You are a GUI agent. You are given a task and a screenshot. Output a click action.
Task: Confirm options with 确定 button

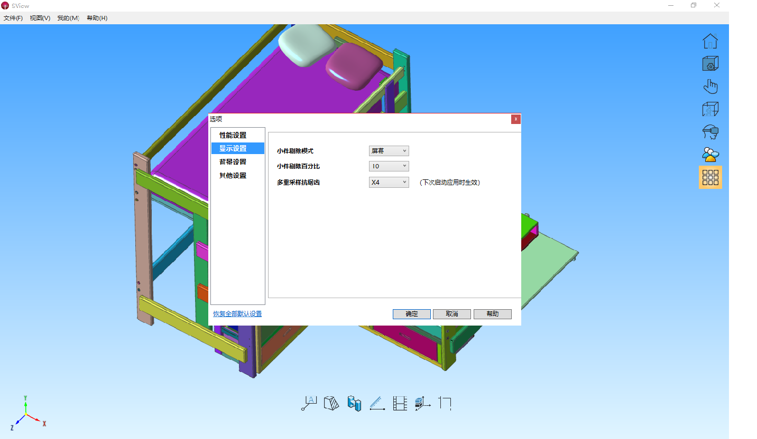[x=412, y=314]
